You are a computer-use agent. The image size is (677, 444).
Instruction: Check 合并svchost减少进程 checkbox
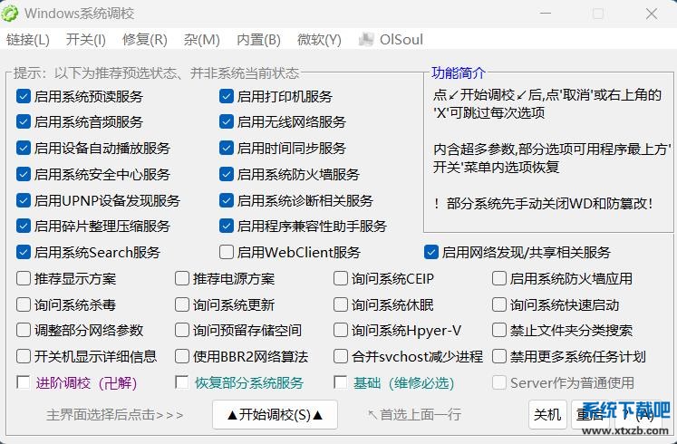pyautogui.click(x=340, y=356)
